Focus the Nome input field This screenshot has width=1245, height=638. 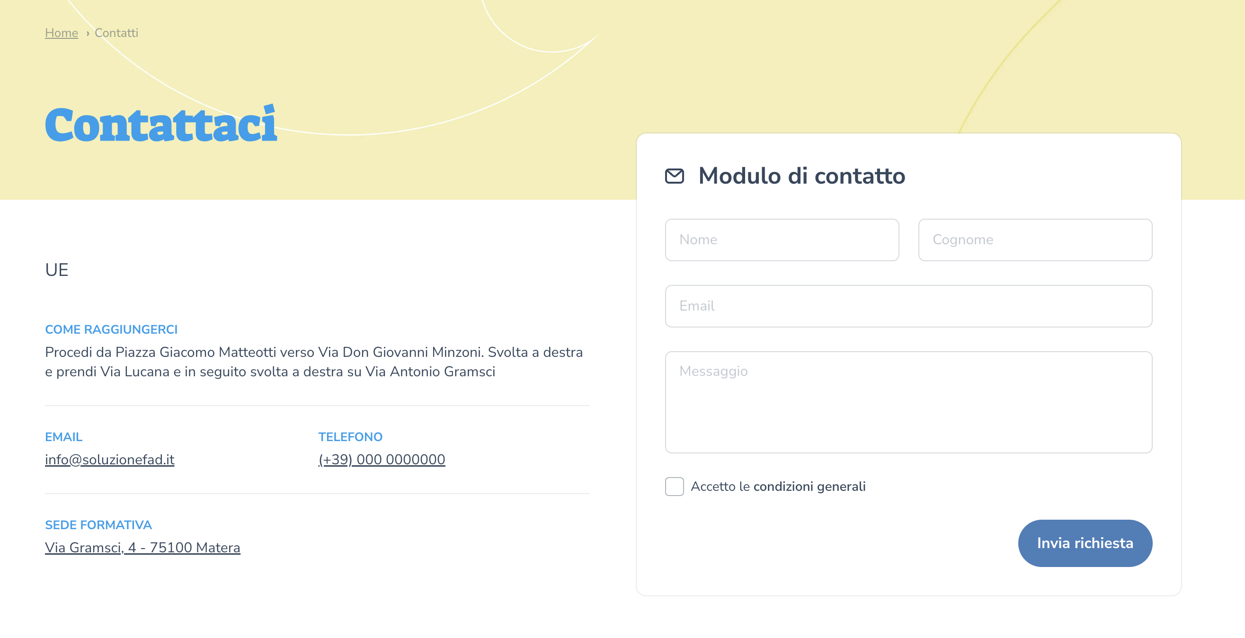(x=782, y=240)
